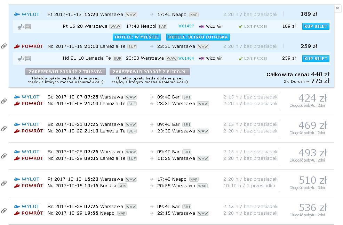
Task: Expand the 510 zł flight result
Action: pyautogui.click(x=171, y=183)
